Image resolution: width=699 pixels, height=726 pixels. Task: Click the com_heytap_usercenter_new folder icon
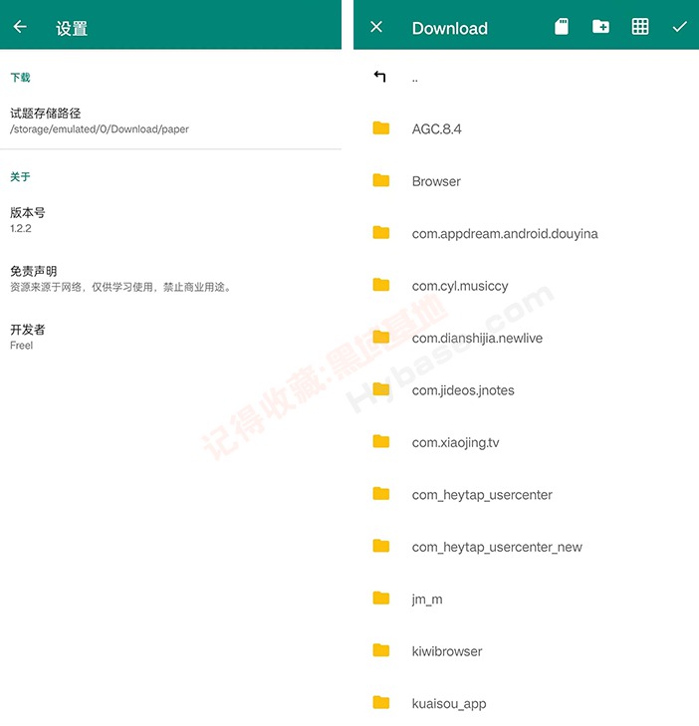coord(381,547)
